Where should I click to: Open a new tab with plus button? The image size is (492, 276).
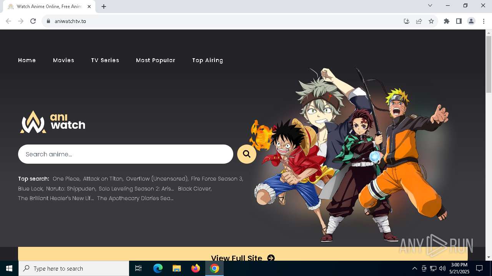pos(104,7)
